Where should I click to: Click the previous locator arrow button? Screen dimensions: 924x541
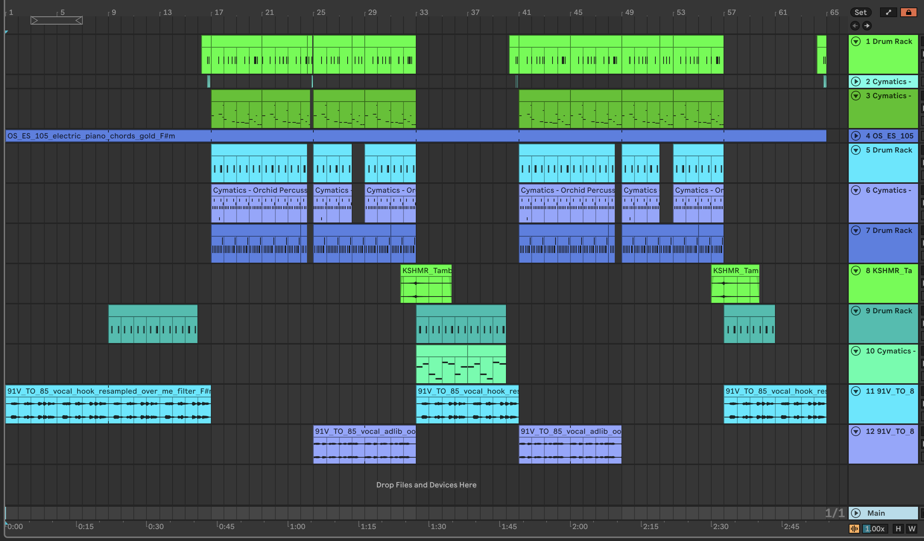855,26
